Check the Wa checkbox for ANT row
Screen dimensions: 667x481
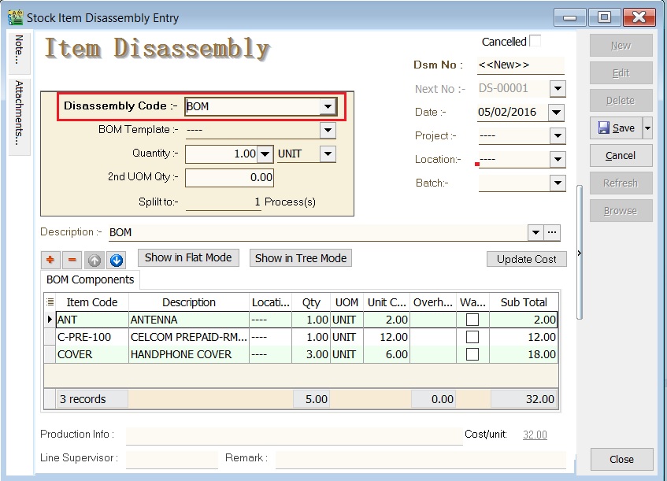pyautogui.click(x=472, y=321)
